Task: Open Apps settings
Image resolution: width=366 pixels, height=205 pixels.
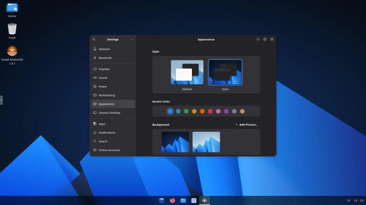Action: (113, 124)
